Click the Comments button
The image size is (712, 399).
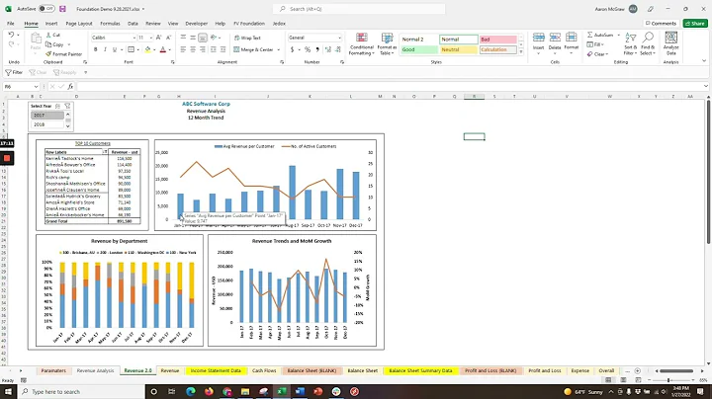point(661,23)
